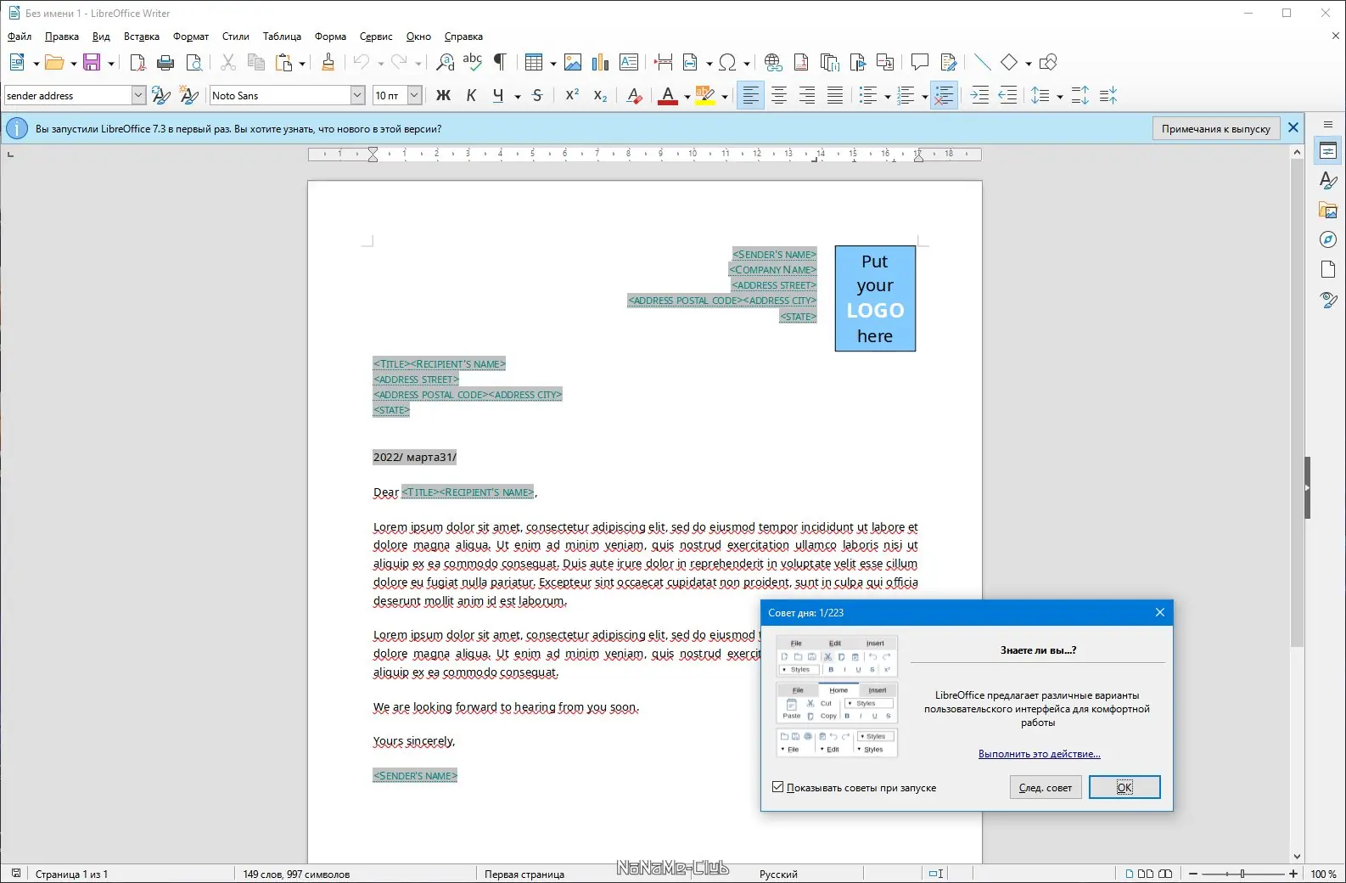Uncheck show tips on startup checkbox
The height and width of the screenshot is (883, 1346).
(x=777, y=787)
